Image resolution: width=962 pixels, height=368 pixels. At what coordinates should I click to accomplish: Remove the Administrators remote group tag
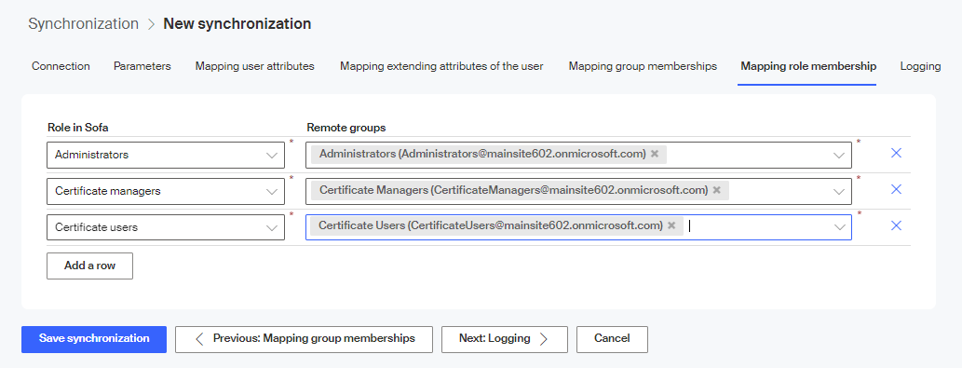(655, 154)
